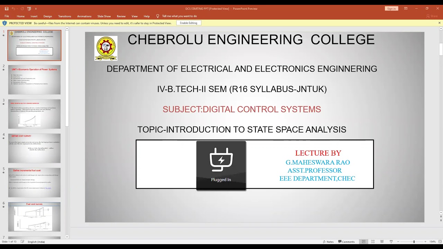
Task: Click thumbnail pane scroll up arrow
Action: coord(67,29)
